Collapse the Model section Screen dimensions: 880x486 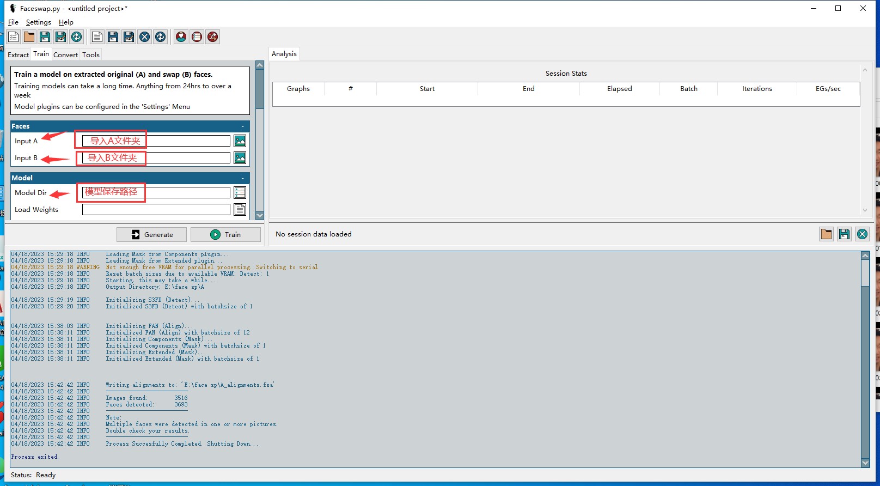pos(243,178)
